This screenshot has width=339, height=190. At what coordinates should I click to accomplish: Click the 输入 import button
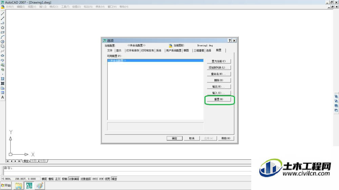pyautogui.click(x=219, y=93)
